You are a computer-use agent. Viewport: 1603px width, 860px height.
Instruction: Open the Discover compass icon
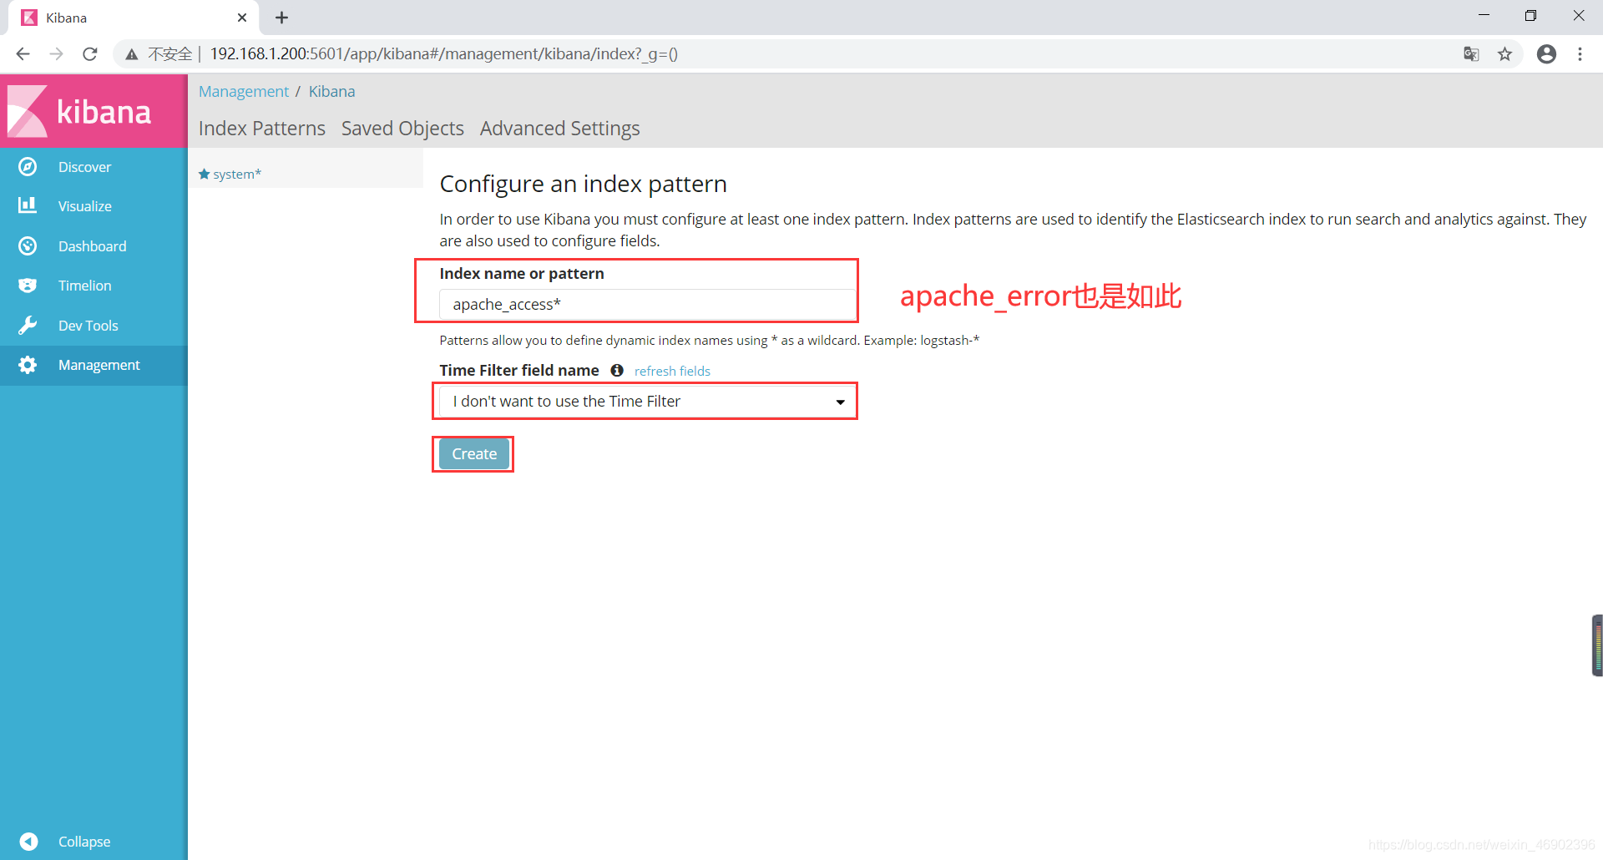tap(28, 167)
